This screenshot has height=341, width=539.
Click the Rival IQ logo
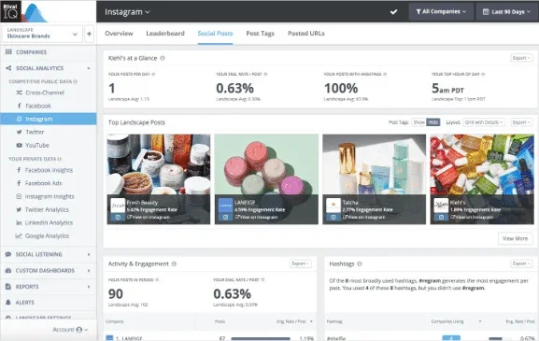24,12
